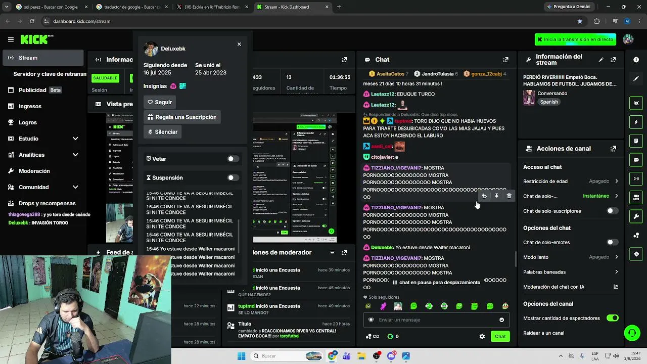647x364 pixels.
Task: Open chat settings gear icon
Action: click(x=482, y=336)
